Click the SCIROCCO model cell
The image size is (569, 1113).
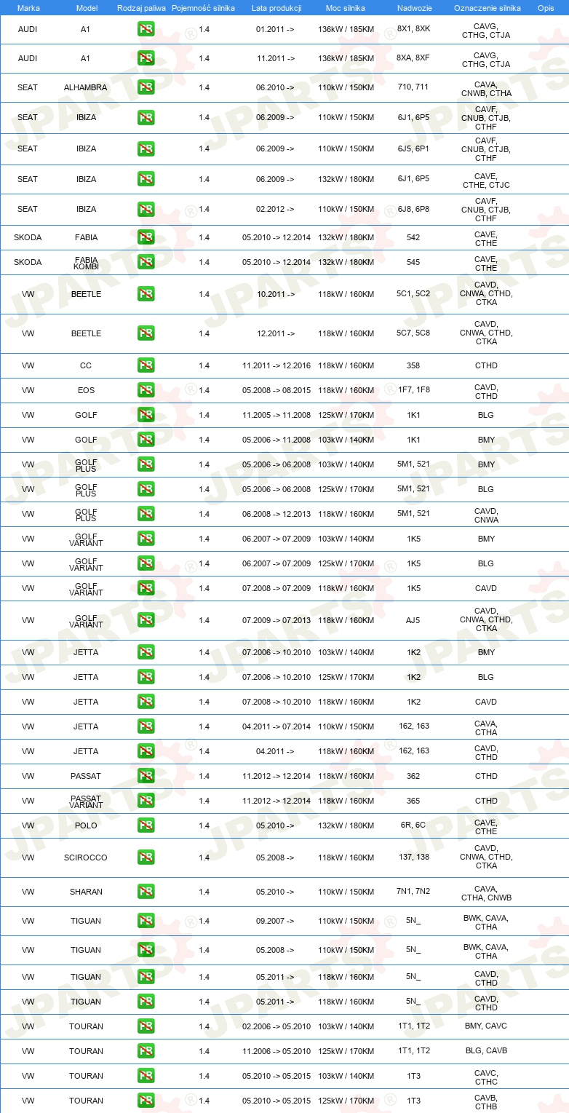[x=86, y=857]
